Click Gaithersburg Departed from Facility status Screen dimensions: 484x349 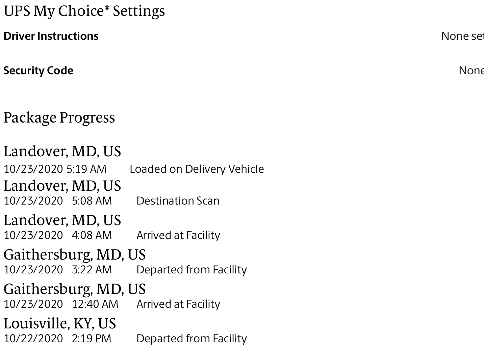(192, 270)
